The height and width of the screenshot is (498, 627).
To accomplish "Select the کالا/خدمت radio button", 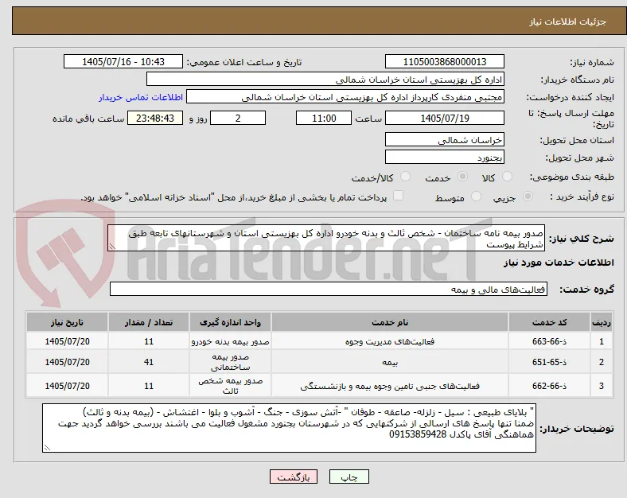I will pos(406,177).
